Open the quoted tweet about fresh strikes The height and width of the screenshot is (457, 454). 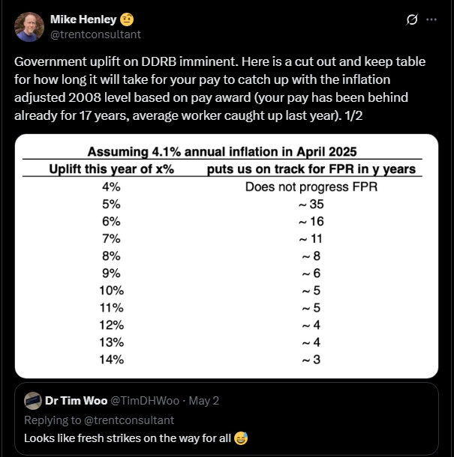pos(227,419)
